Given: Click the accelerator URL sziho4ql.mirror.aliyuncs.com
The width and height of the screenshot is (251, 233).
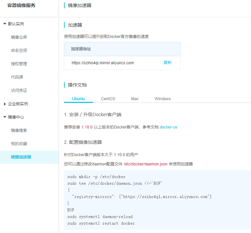Looking at the screenshot, I should coord(103,63).
